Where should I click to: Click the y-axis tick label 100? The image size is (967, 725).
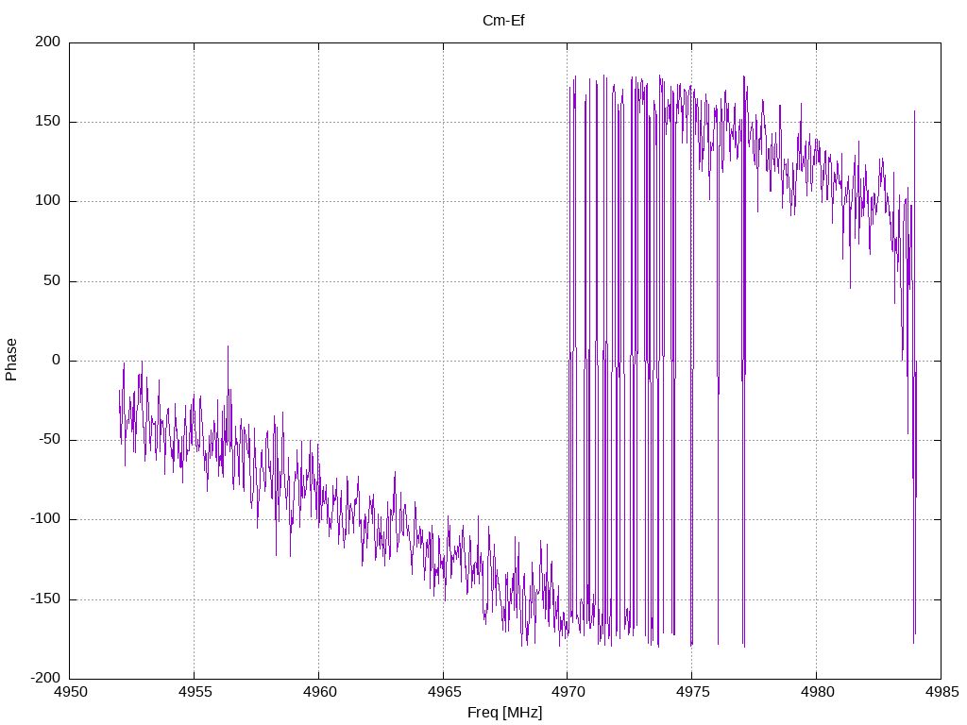click(x=48, y=201)
